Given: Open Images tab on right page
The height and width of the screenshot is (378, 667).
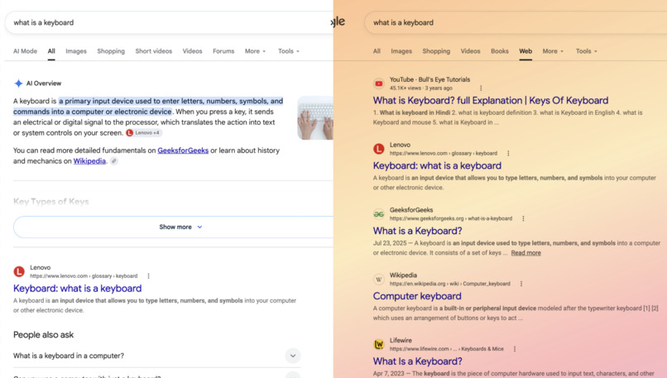Looking at the screenshot, I should pos(401,51).
